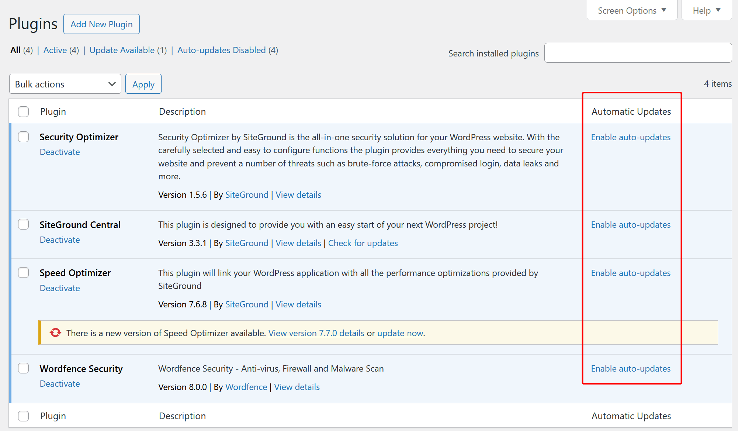View Auto-updates Disabled plugins
Image resolution: width=738 pixels, height=431 pixels.
(x=221, y=50)
